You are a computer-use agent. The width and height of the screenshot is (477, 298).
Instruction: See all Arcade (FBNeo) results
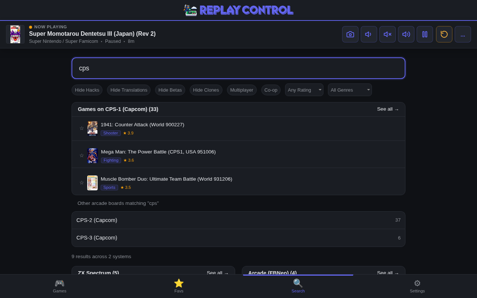(x=388, y=273)
